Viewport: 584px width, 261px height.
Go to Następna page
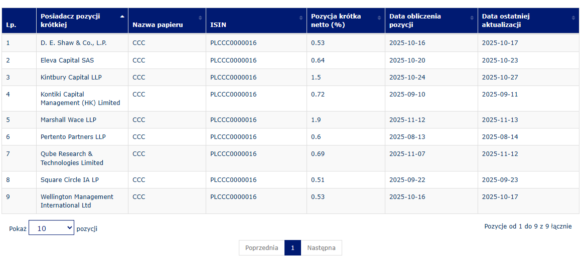(x=322, y=248)
